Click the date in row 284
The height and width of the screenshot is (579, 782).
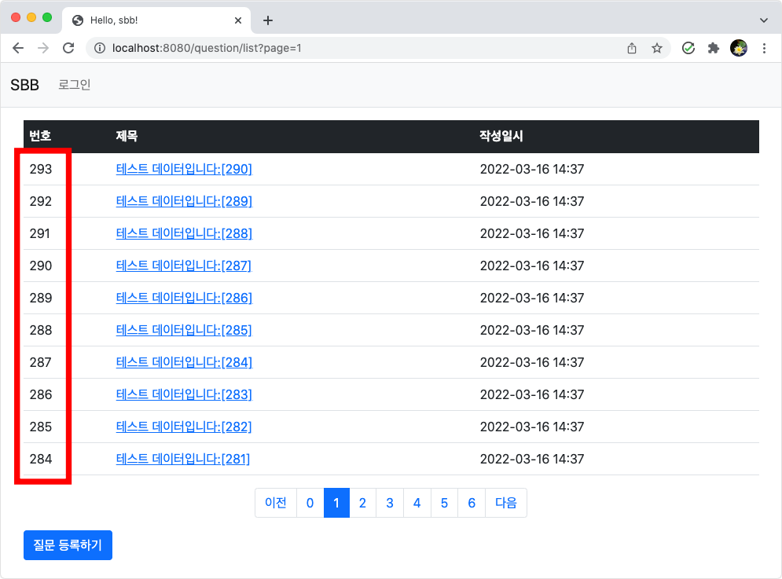point(531,459)
